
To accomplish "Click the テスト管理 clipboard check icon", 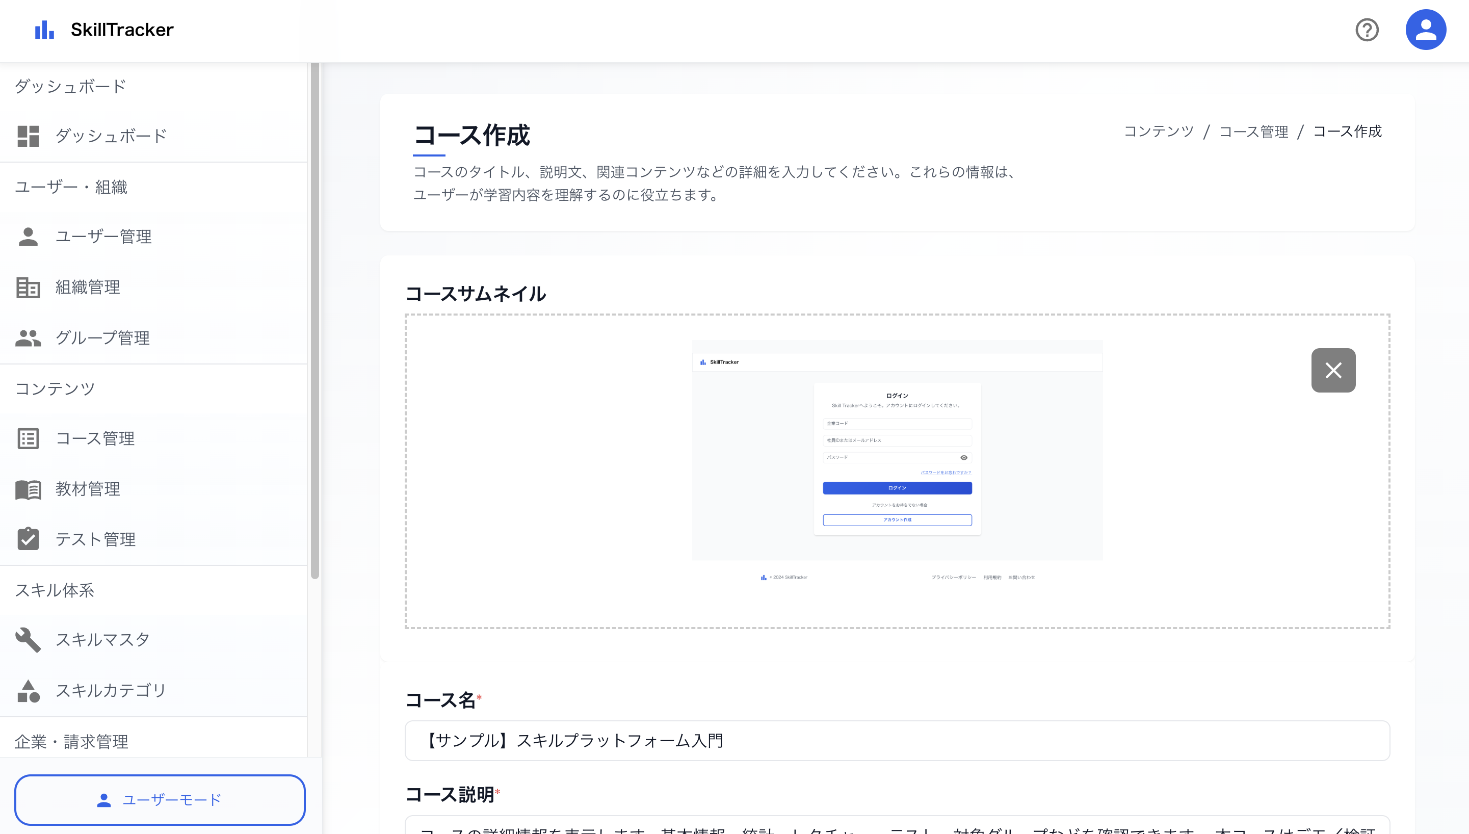I will click(x=28, y=539).
